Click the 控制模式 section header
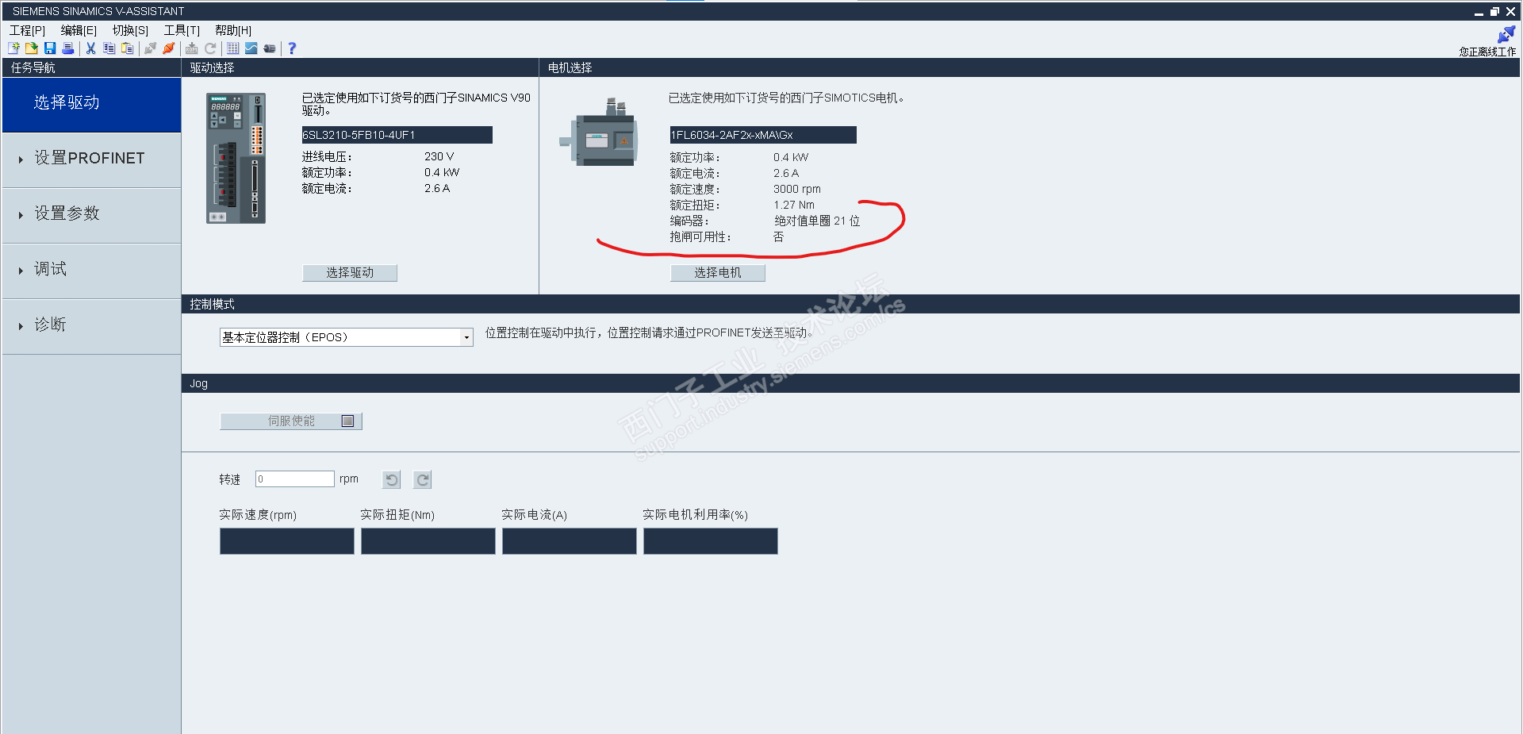Image resolution: width=1523 pixels, height=734 pixels. 850,304
